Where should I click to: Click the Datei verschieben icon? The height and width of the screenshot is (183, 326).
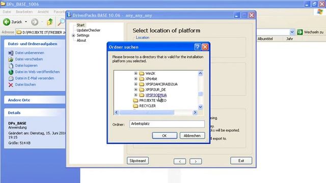tap(11, 59)
